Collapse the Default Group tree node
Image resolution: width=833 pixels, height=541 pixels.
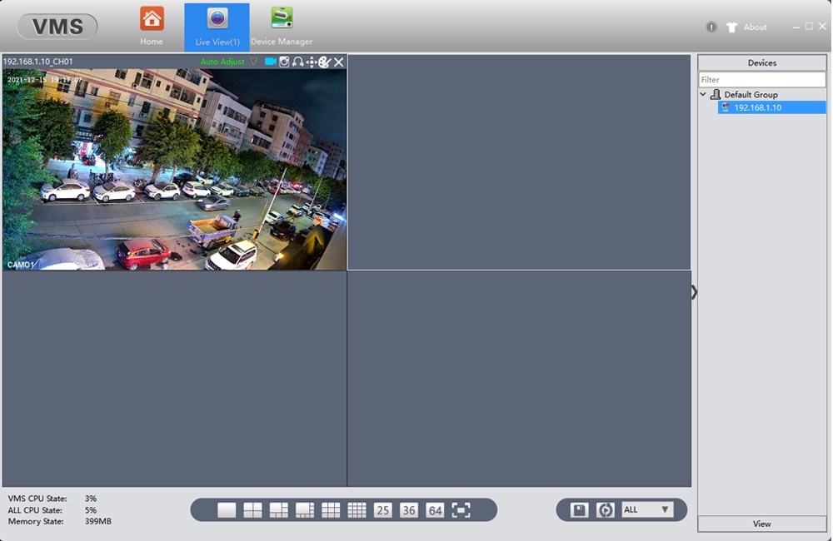point(703,94)
